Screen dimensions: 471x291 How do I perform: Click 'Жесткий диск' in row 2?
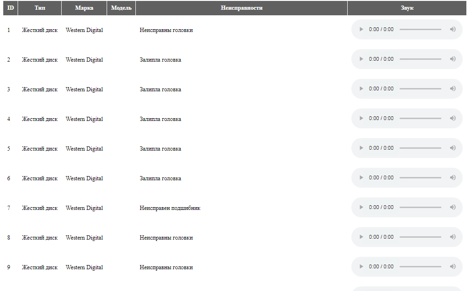(40, 60)
